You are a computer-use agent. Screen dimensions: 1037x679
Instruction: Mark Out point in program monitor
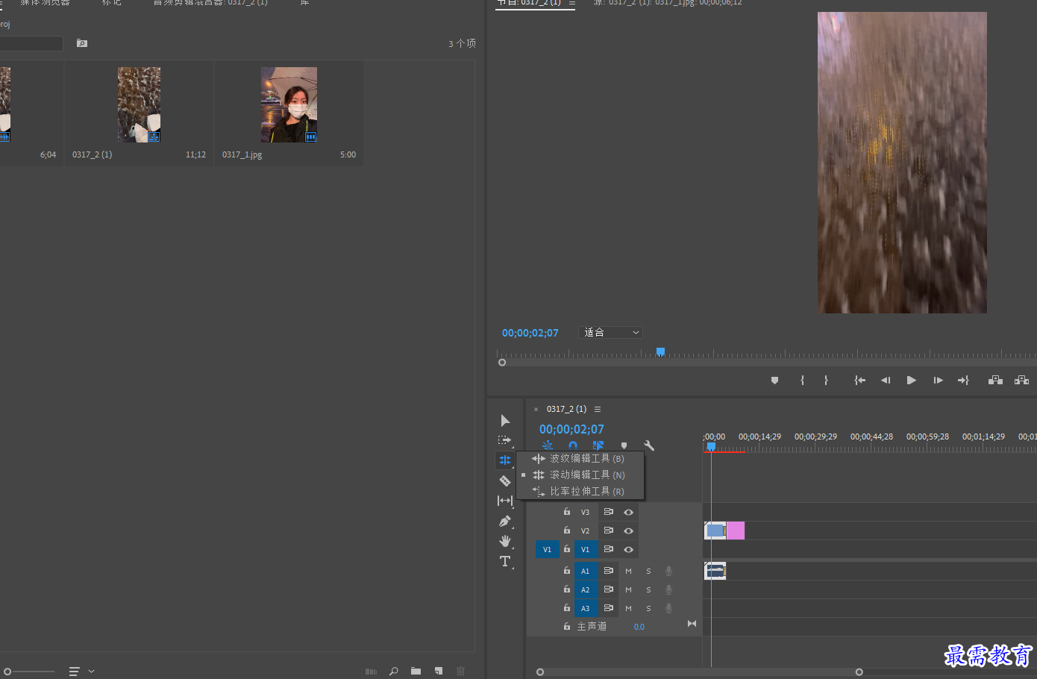pos(826,381)
